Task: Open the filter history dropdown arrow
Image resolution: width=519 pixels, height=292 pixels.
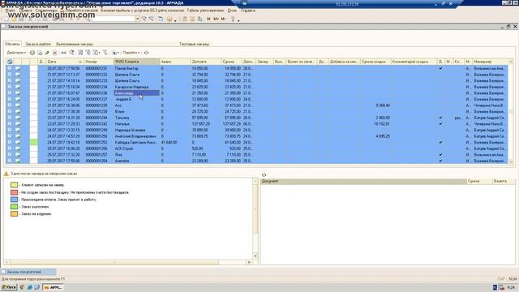Action: tap(99, 53)
